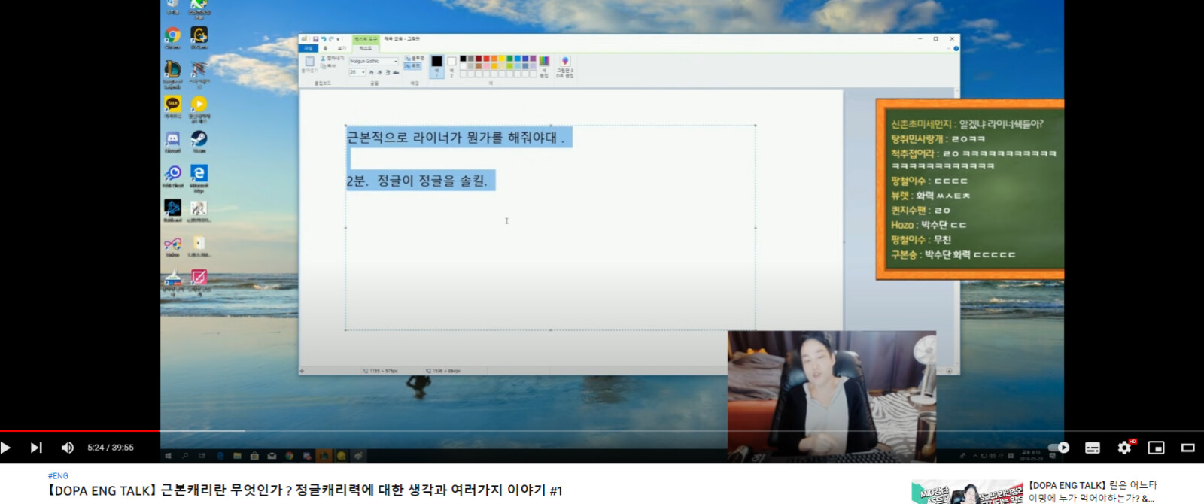Image resolution: width=1204 pixels, height=504 pixels.
Task: Click the text line '2분. 정글이 정글을 솔킬.'
Action: coord(417,181)
